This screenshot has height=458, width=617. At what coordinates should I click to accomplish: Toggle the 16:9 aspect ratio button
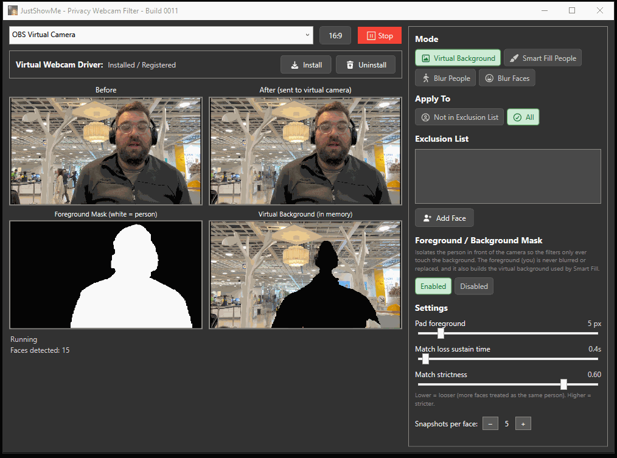pos(335,35)
